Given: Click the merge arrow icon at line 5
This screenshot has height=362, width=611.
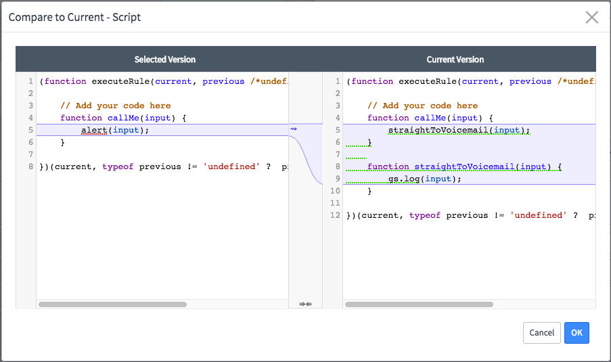Looking at the screenshot, I should (294, 129).
